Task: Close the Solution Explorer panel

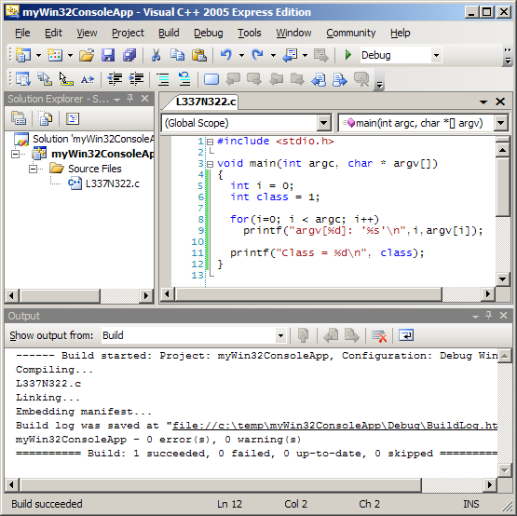Action: (145, 98)
